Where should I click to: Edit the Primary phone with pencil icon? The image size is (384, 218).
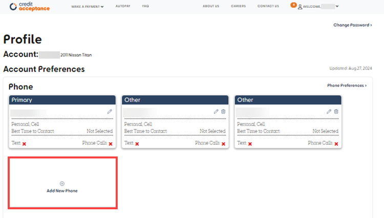click(109, 112)
